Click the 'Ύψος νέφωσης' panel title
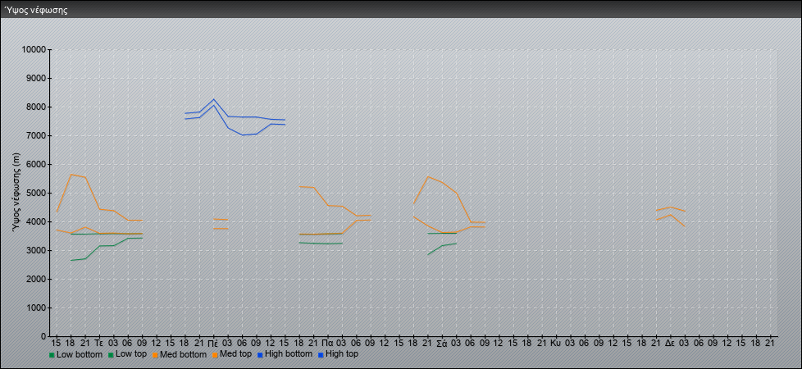Viewport: 802px width, 369px height. pos(36,10)
